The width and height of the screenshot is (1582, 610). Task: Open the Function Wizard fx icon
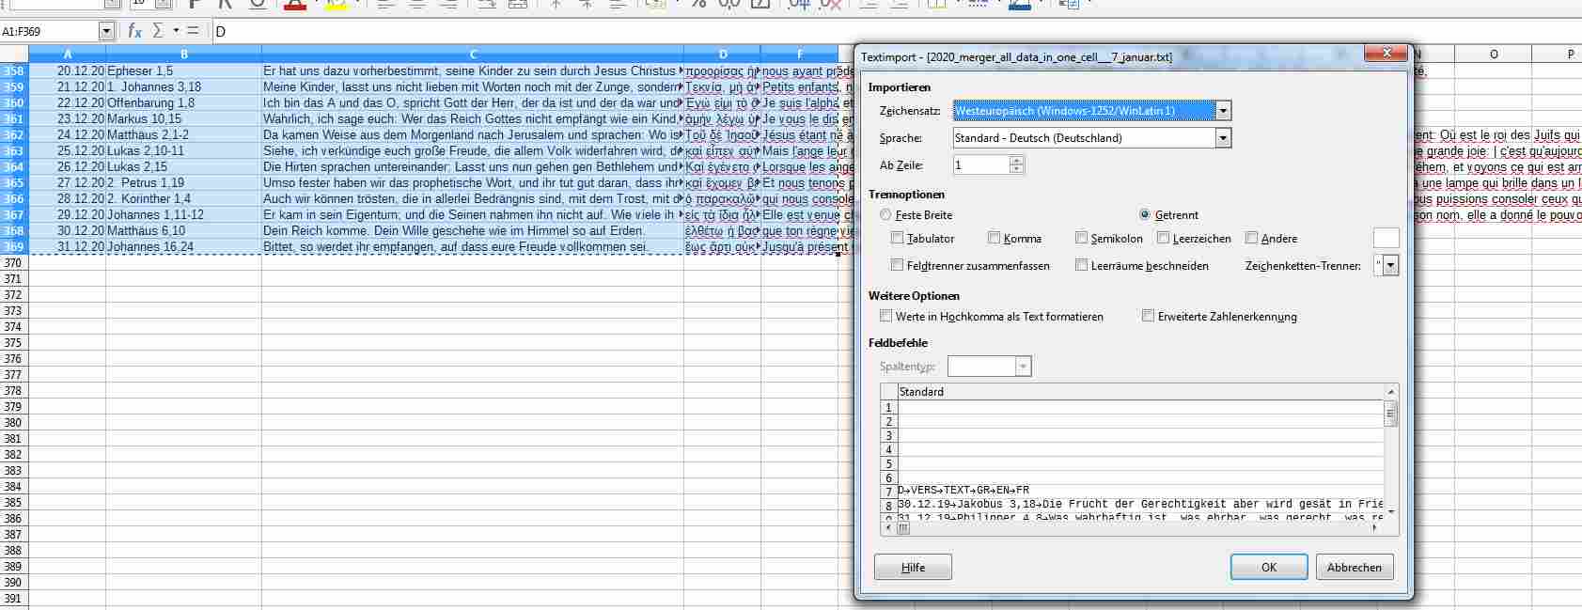[134, 31]
